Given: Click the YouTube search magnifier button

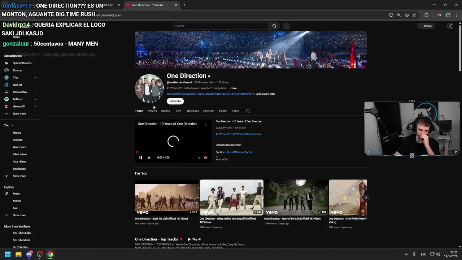Looking at the screenshot, I should coord(274,26).
